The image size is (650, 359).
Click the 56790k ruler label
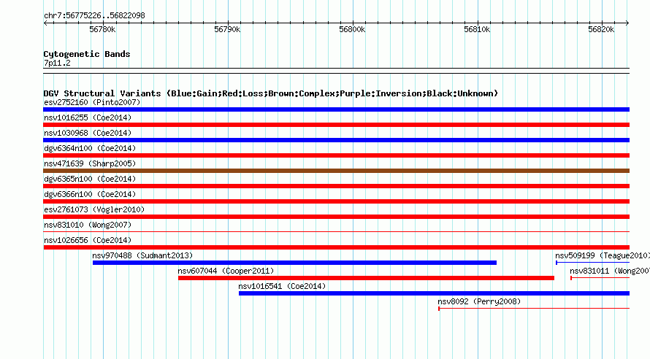(227, 29)
